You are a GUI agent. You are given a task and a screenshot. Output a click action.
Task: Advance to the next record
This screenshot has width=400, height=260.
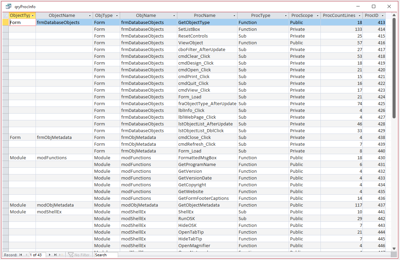pyautogui.click(x=49, y=255)
